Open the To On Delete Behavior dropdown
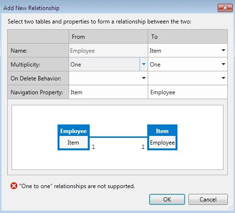This screenshot has height=213, width=235. pos(188,78)
